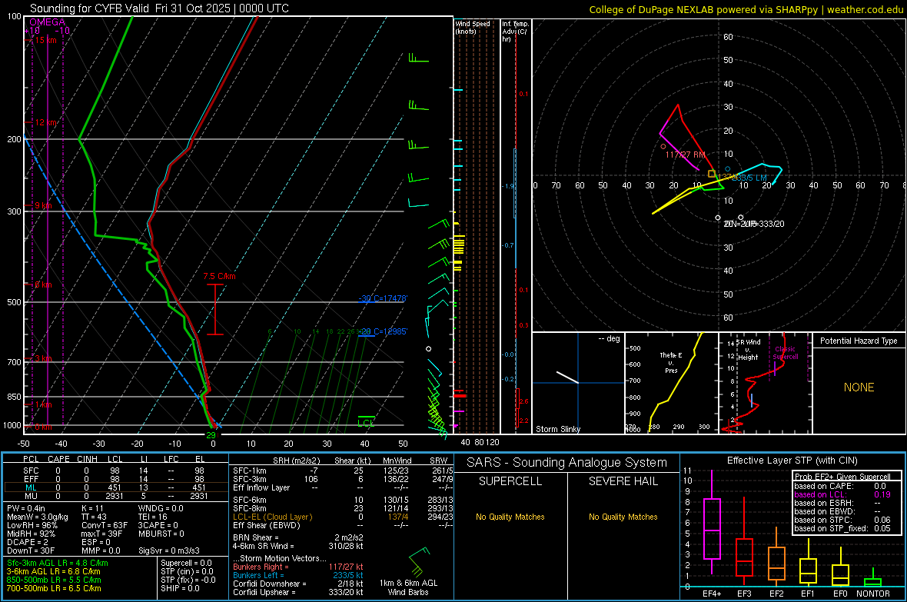Click the 'K = 11' index value
This screenshot has height=602, width=907.
(92, 508)
